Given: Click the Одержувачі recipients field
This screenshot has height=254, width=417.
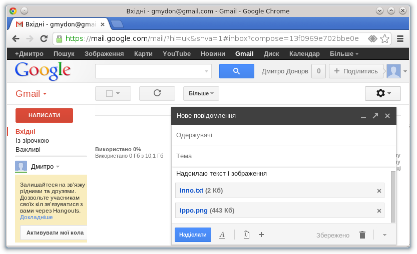Looking at the screenshot, I should [x=284, y=135].
